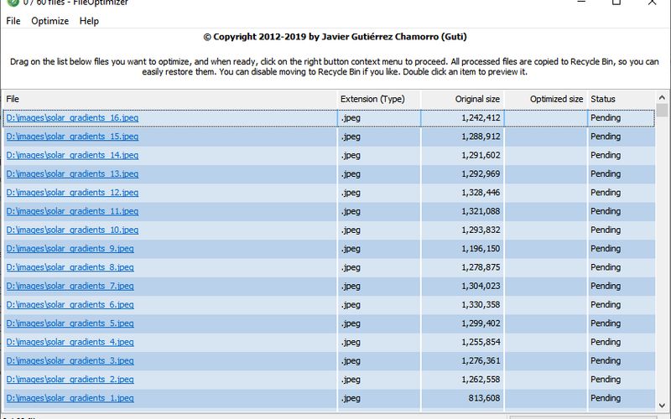Sort by Optimized size column header
Screen dimensions: 671x419
546,99
